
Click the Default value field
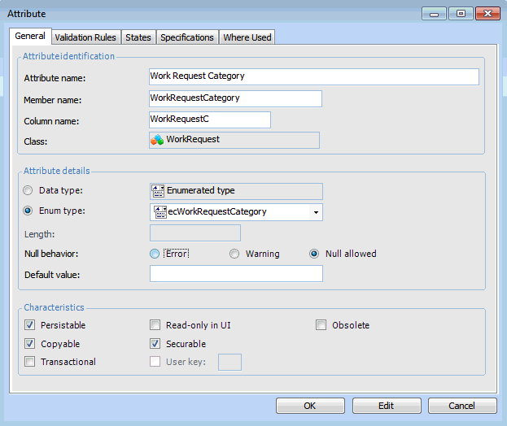click(236, 273)
